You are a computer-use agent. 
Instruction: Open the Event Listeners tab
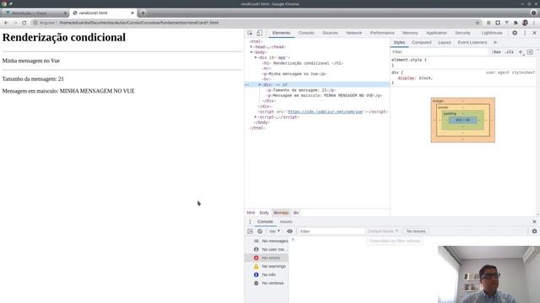(x=472, y=42)
